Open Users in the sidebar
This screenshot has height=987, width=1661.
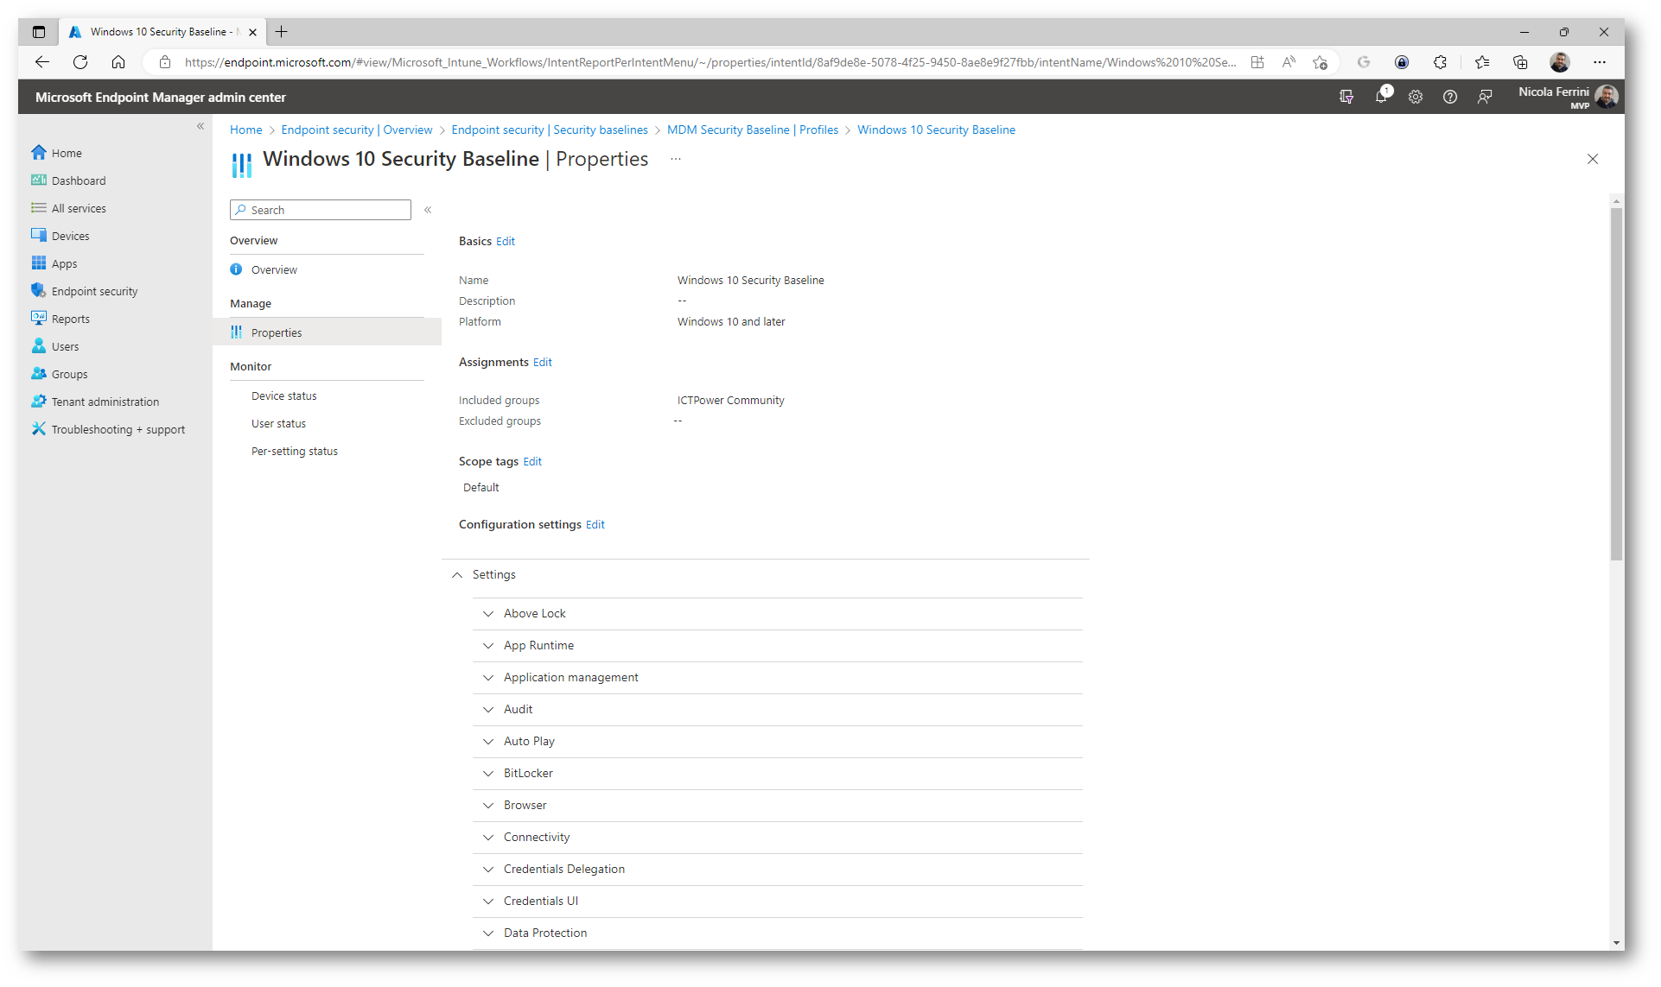click(x=65, y=346)
